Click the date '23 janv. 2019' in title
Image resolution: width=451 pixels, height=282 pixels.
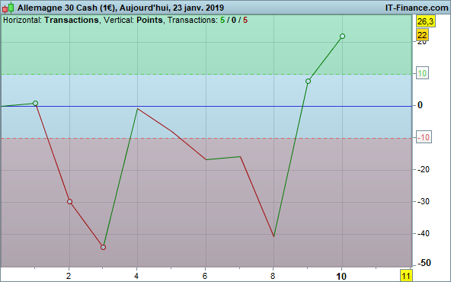[x=199, y=8]
